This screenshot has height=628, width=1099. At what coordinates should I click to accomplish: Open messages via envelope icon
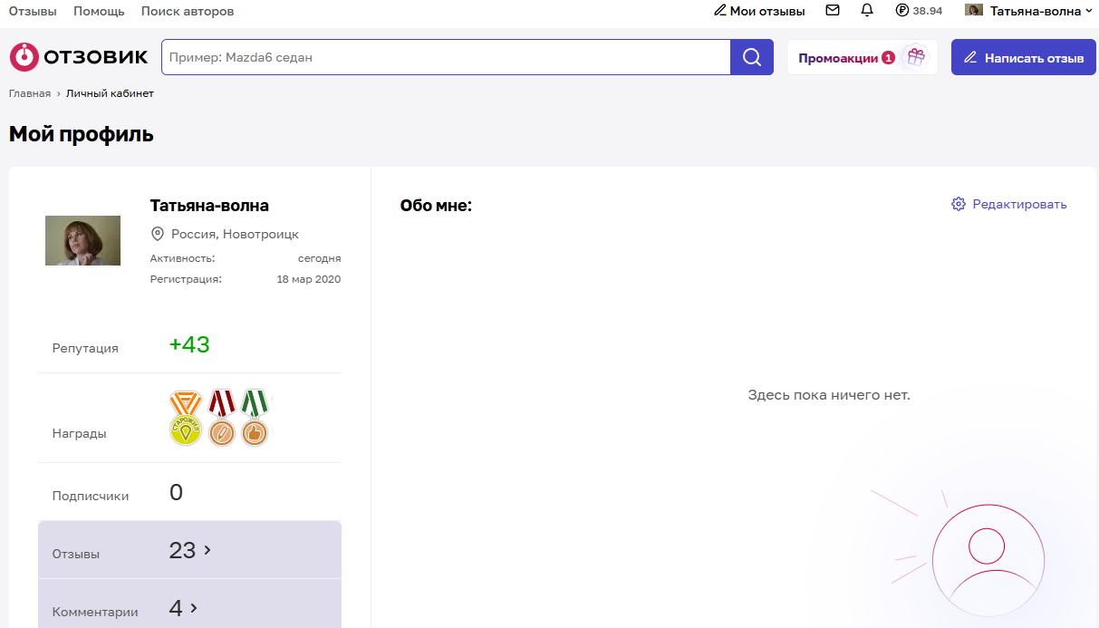(833, 11)
